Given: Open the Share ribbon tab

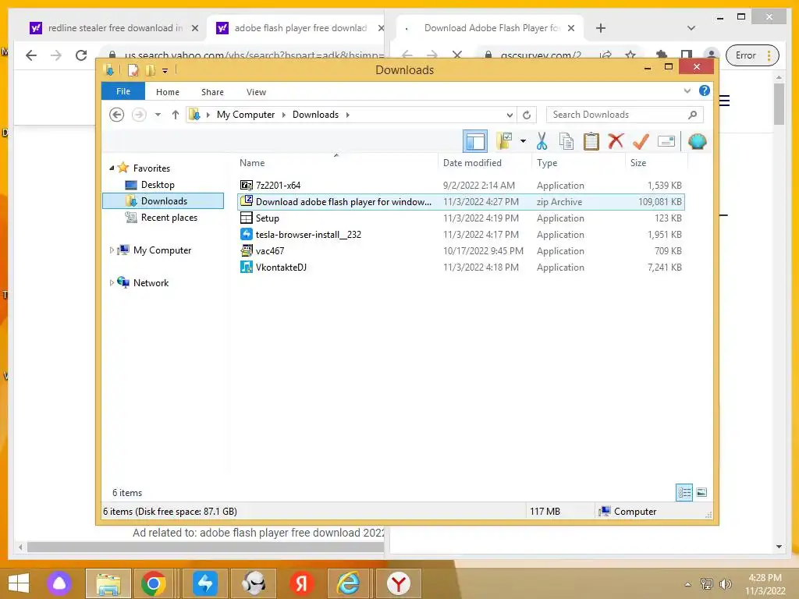Looking at the screenshot, I should [x=212, y=92].
